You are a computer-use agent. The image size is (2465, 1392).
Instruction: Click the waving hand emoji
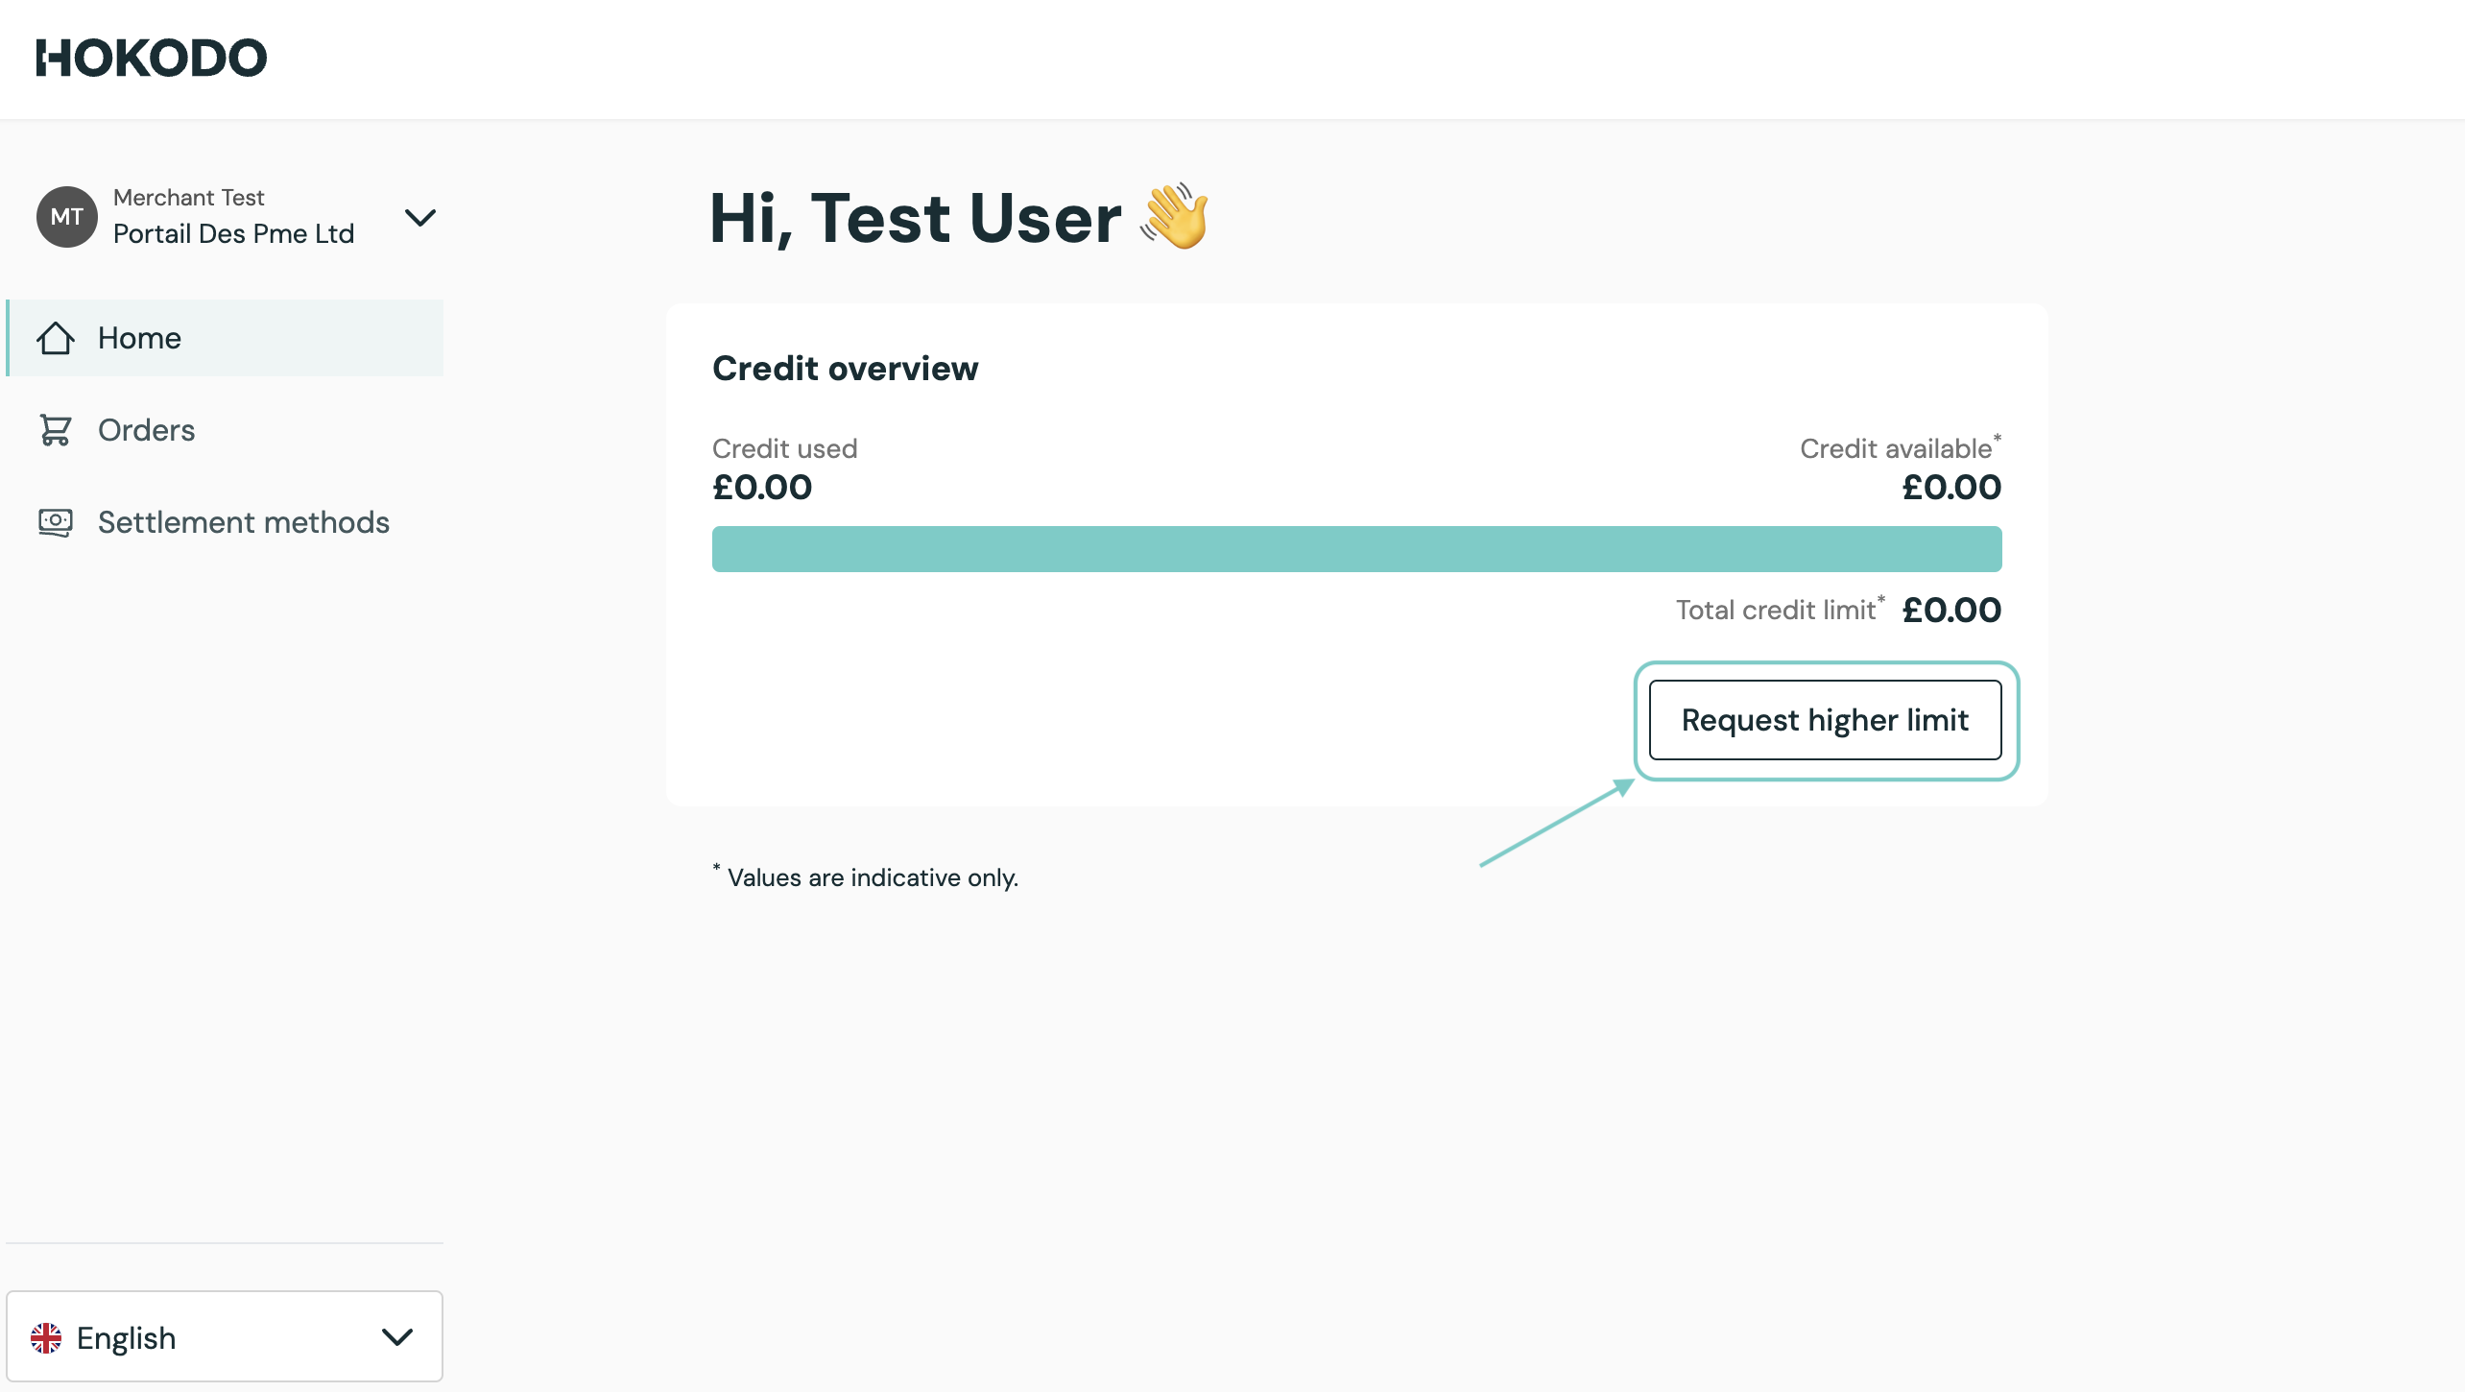1174,217
